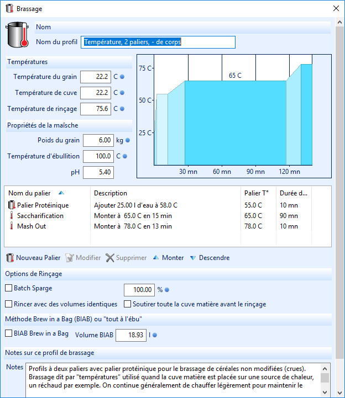Click the Nouveau Palier pot icon
Screen dimensions: 345x398
click(10, 258)
